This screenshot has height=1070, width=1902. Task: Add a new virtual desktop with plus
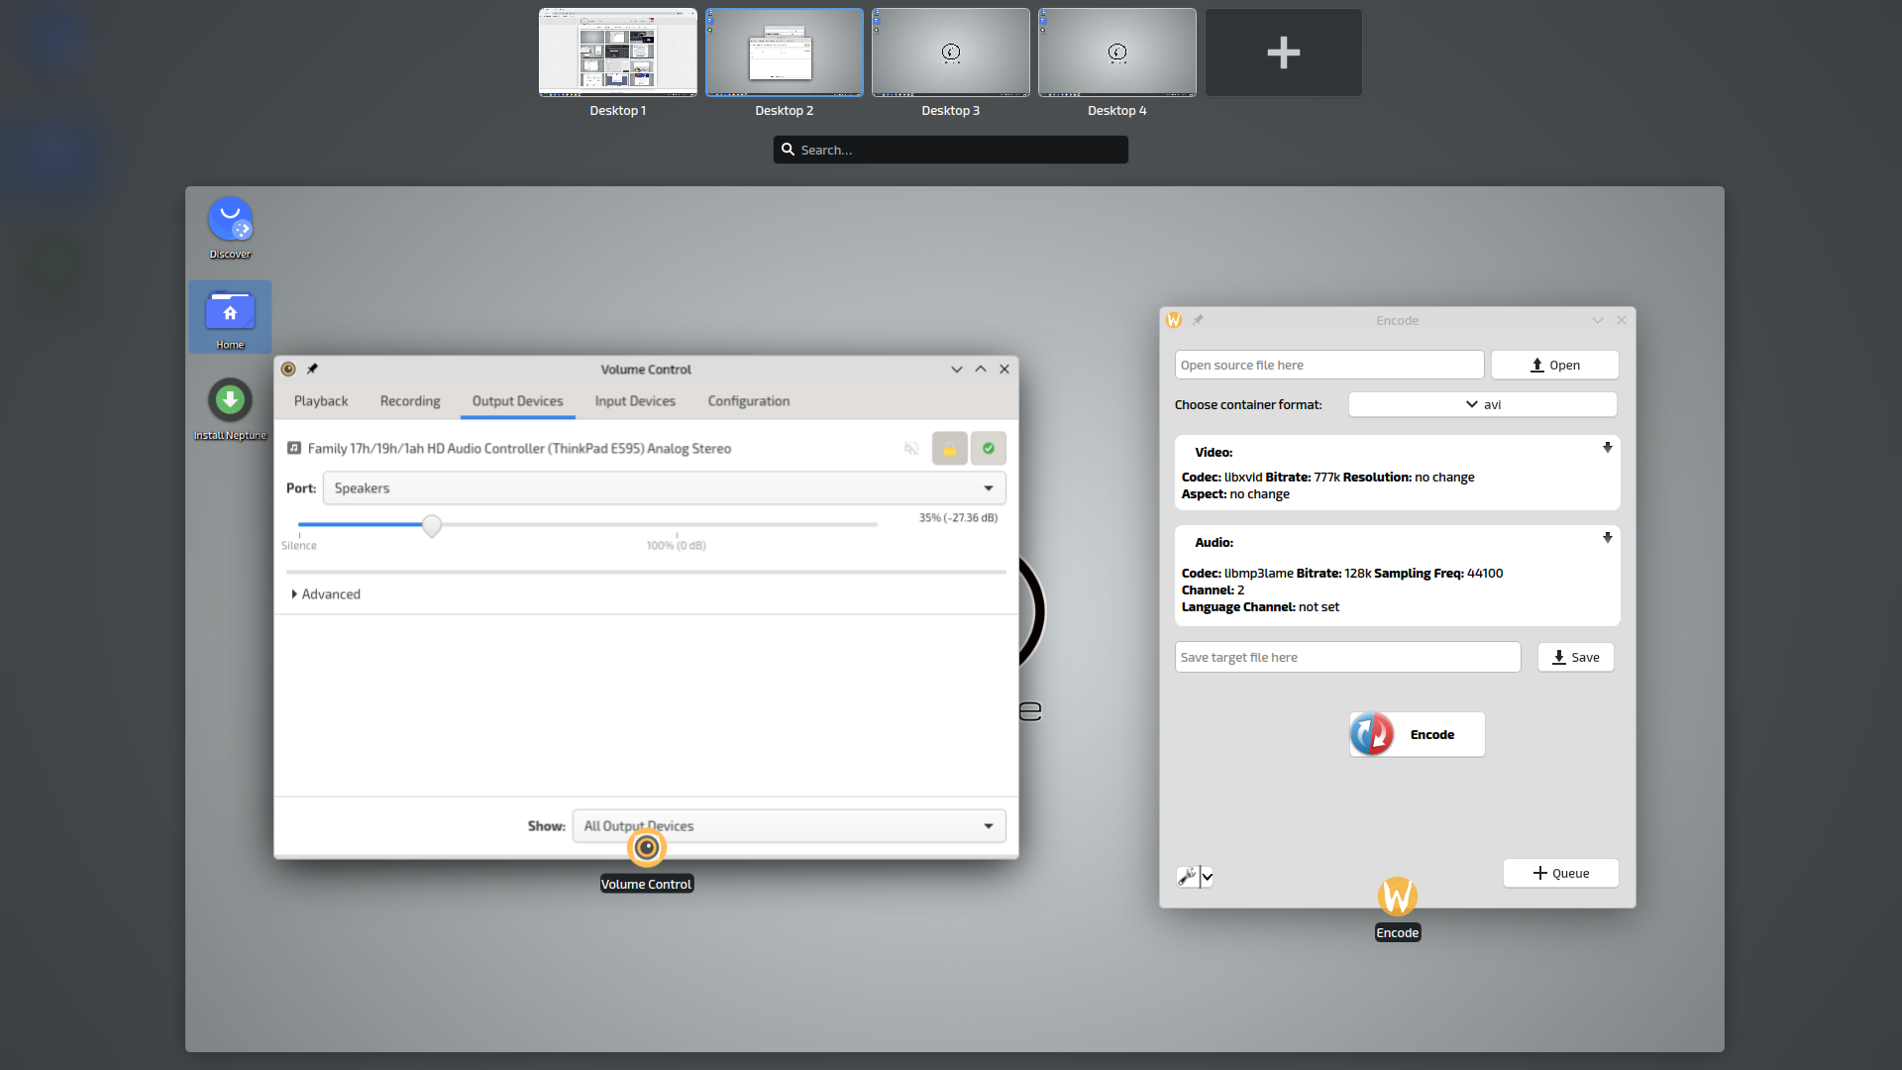tap(1283, 53)
